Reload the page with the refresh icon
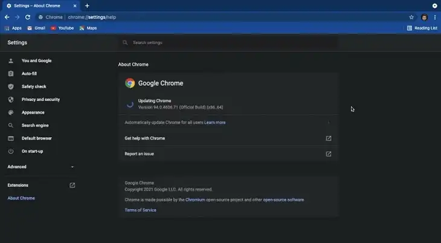 tap(28, 17)
